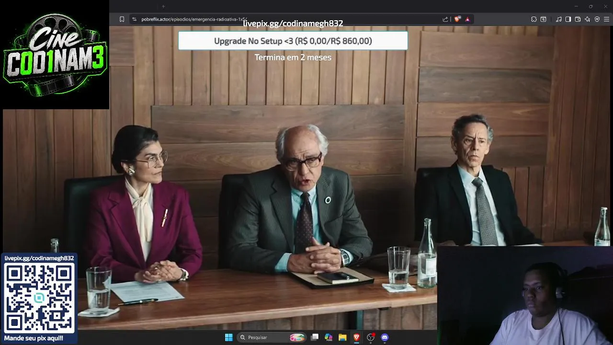Click the Mande seu pix aqui caption

pos(34,338)
